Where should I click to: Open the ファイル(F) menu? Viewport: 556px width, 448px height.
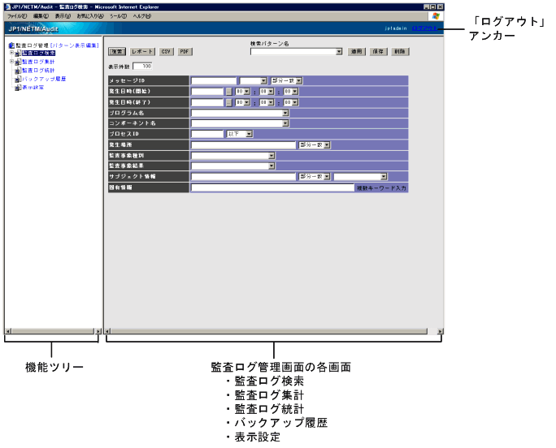[x=17, y=16]
